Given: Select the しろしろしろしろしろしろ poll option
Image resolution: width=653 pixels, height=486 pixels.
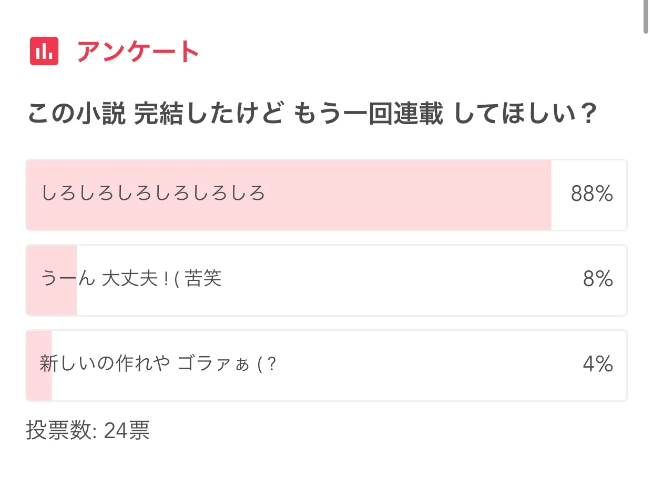Looking at the screenshot, I should click(153, 194).
